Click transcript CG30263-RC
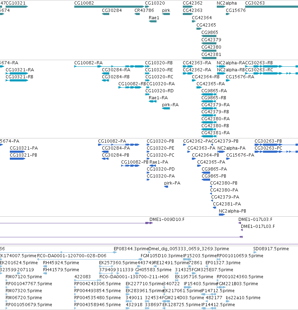Image resolution: width=298 pixels, height=310 pixels. tap(271, 73)
